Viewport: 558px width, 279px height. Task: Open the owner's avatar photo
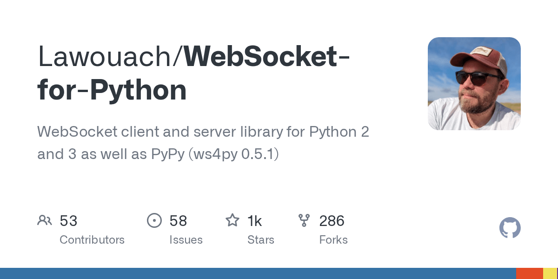474,84
